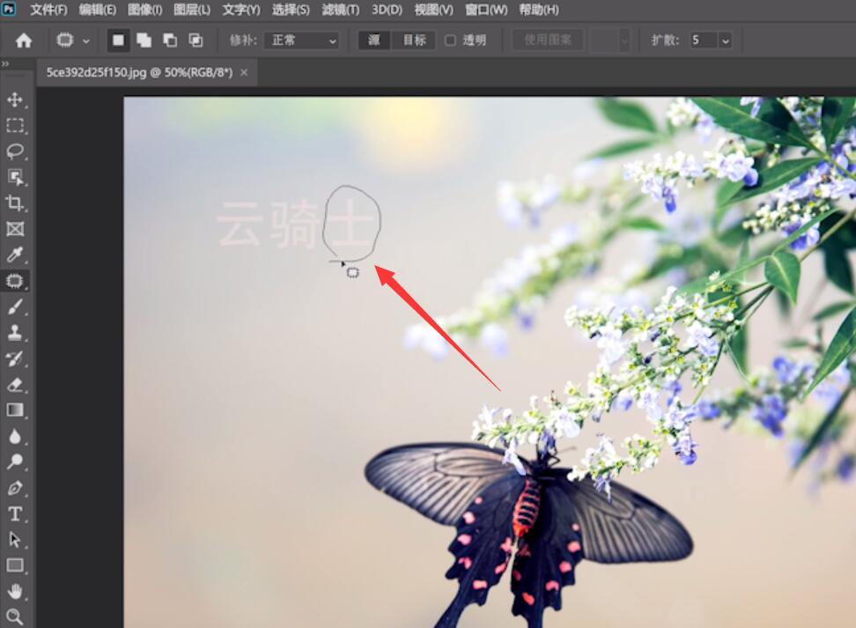Open the 3D(D) menu
Screen dimensions: 856x628
click(x=387, y=10)
